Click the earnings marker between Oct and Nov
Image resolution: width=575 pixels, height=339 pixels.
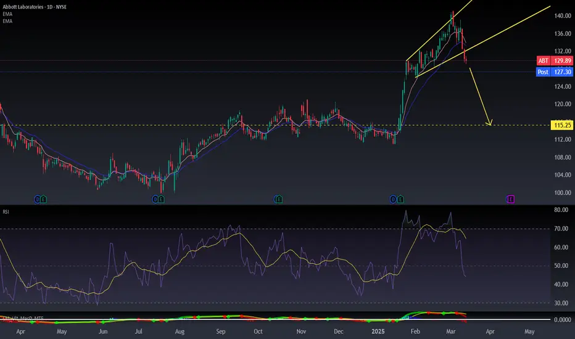tap(278, 199)
